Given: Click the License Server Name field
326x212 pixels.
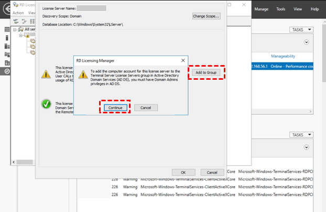Looking at the screenshot, I should tap(91, 8).
